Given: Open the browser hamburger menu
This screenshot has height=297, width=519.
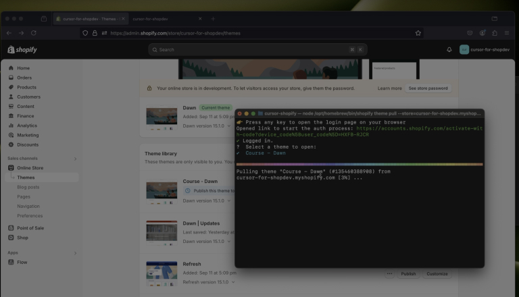Looking at the screenshot, I should pyautogui.click(x=507, y=33).
